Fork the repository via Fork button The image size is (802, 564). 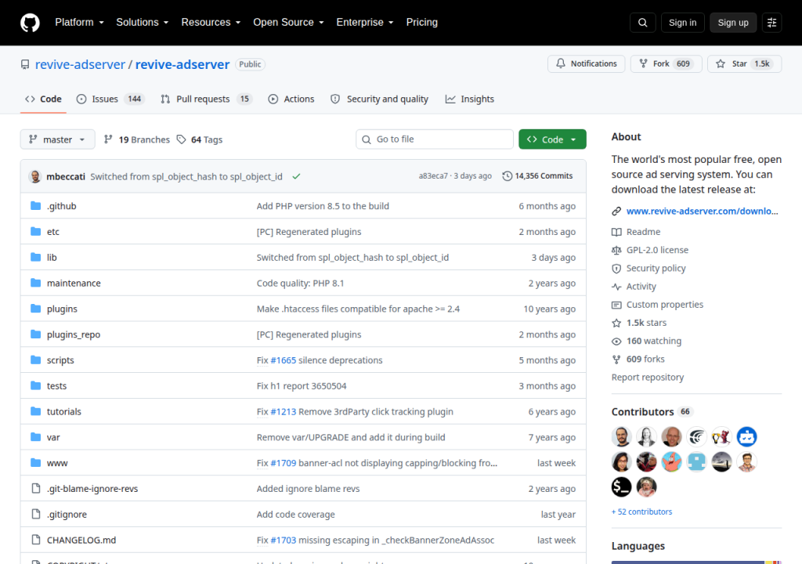[x=666, y=63]
